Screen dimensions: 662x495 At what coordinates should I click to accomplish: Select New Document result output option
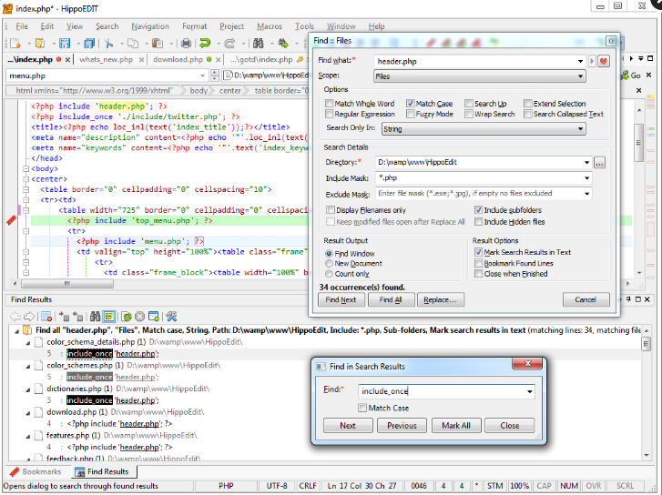coord(329,263)
